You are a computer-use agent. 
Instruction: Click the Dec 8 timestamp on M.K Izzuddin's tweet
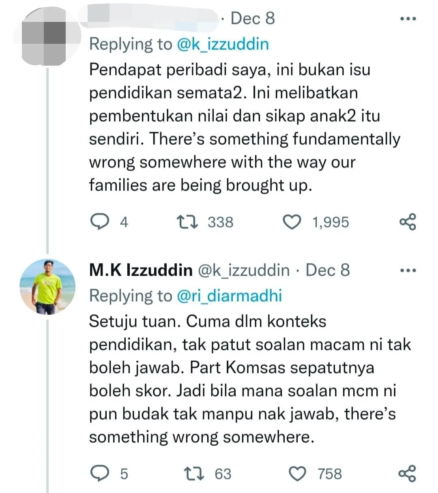[328, 270]
